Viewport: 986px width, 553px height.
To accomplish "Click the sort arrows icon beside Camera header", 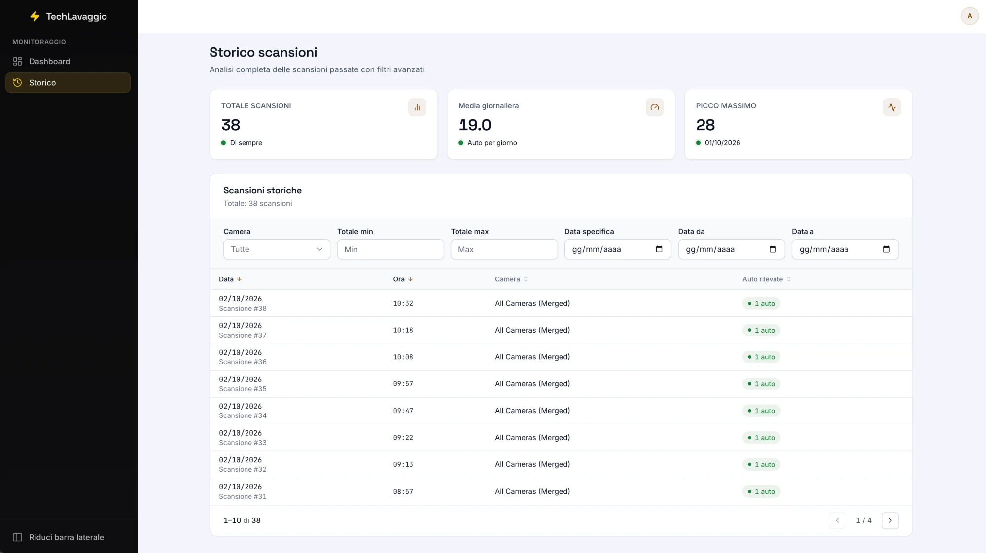I will pos(526,279).
